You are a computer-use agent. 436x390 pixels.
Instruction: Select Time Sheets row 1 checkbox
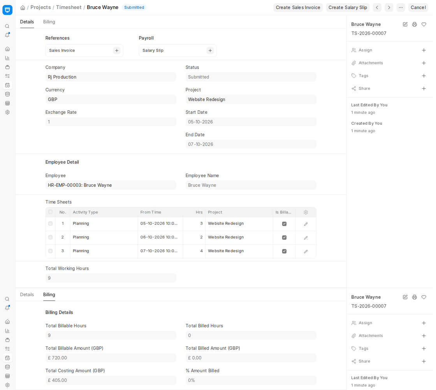pyautogui.click(x=50, y=224)
